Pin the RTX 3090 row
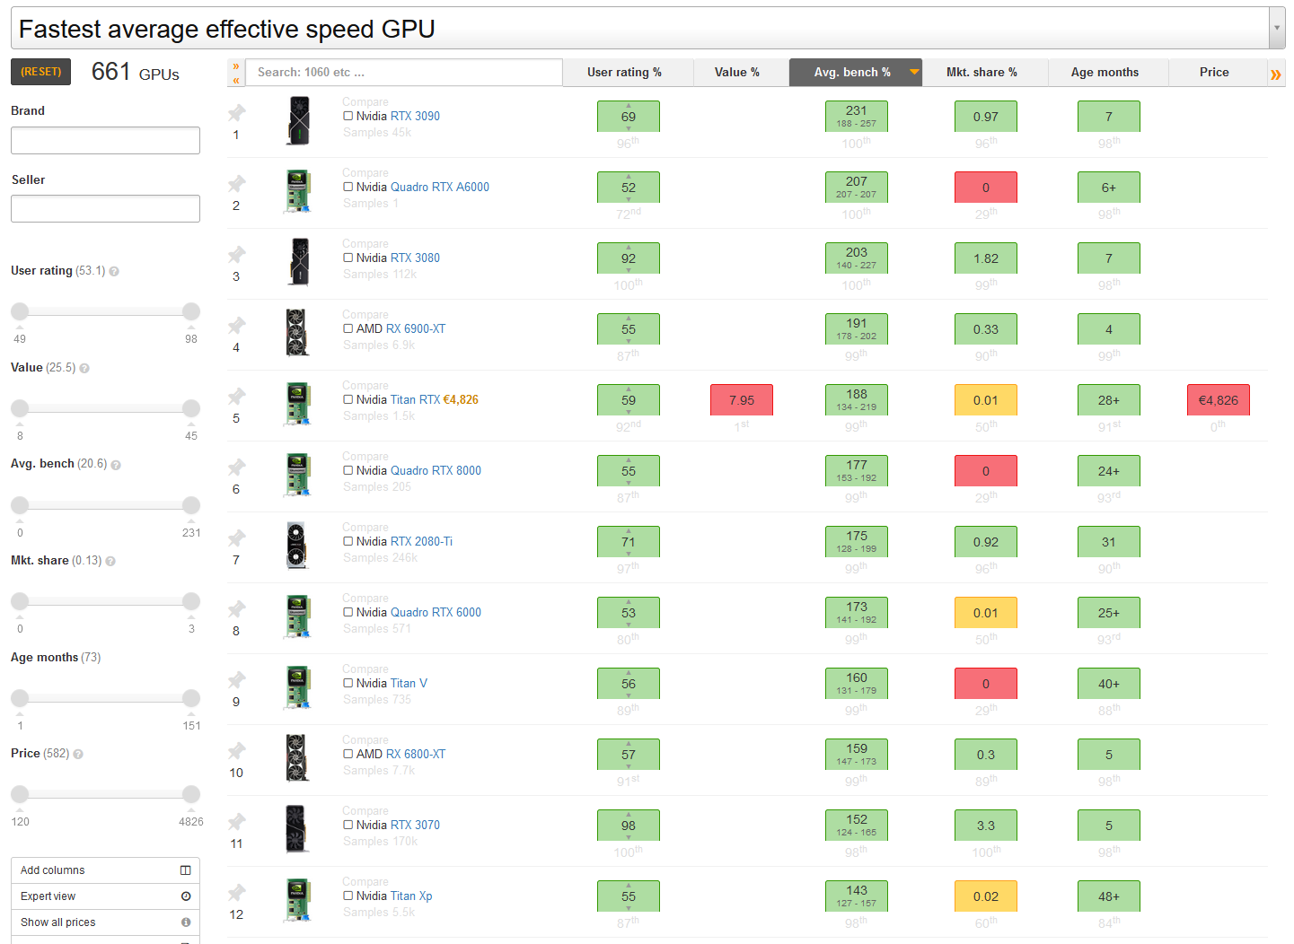Image resolution: width=1294 pixels, height=944 pixels. (x=236, y=112)
